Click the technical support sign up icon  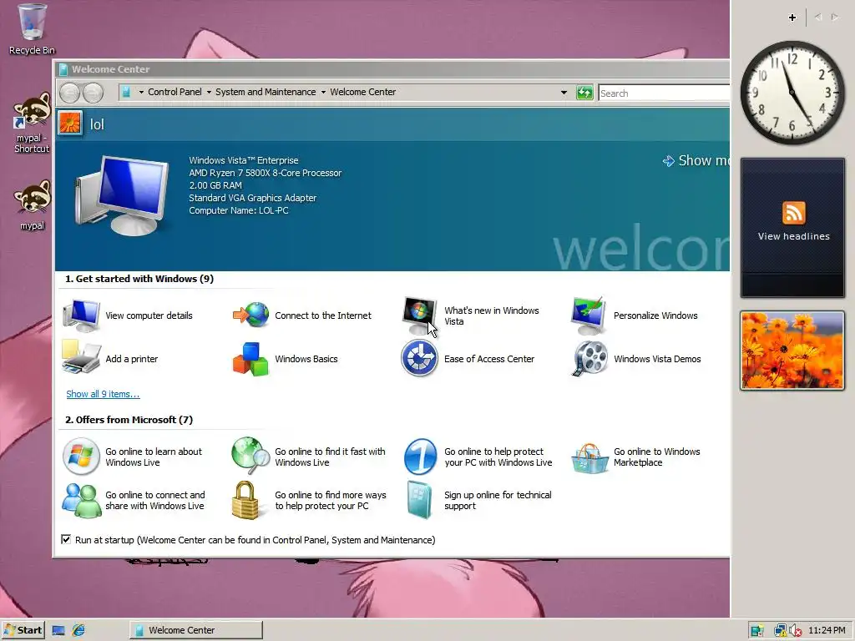click(419, 500)
